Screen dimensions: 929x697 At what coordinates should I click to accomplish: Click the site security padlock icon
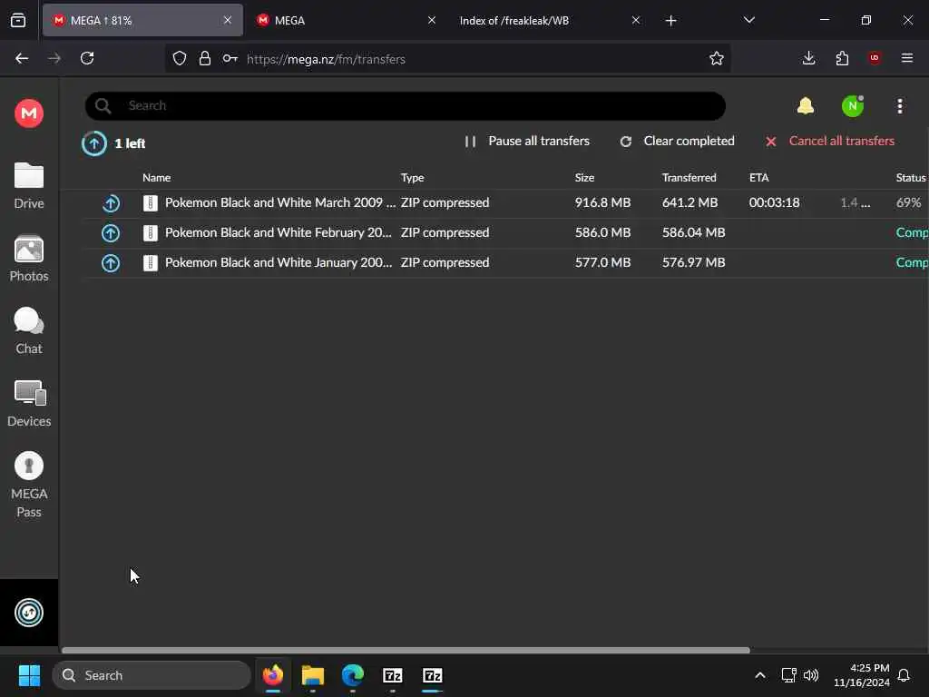pos(205,58)
